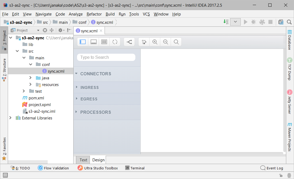This screenshot has width=294, height=179.
Task: Collapse the s3-as2-sync project root
Action: [x=11, y=38]
